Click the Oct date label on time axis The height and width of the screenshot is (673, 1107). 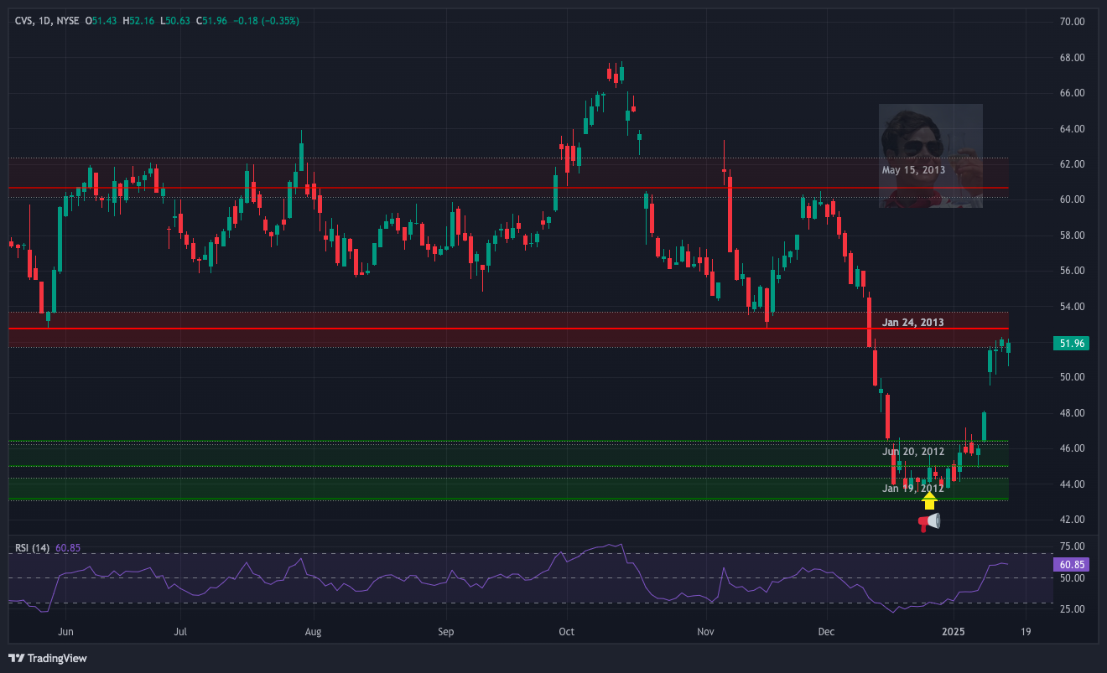pos(566,632)
